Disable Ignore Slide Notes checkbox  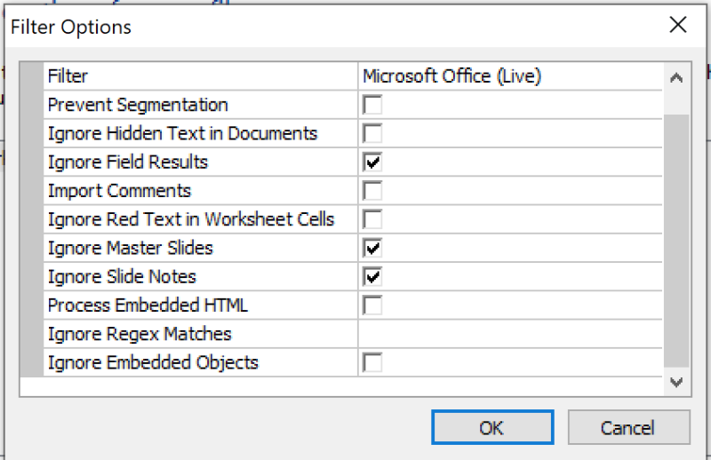click(x=373, y=277)
